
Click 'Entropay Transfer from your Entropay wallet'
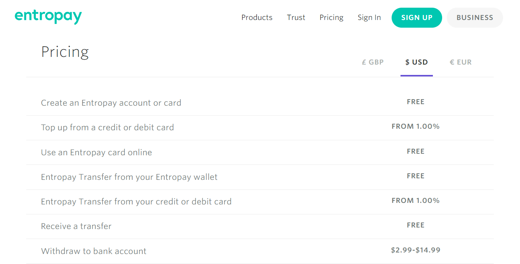point(129,177)
